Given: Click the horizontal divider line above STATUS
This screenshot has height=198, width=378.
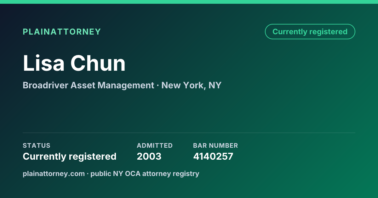Looking at the screenshot, I should point(189,133).
